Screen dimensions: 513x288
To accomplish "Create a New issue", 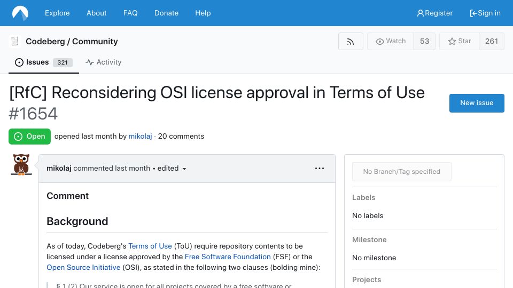I will pos(477,103).
